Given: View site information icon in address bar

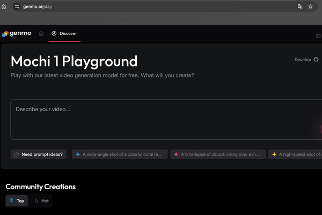Looking at the screenshot, I should pyautogui.click(x=17, y=7).
